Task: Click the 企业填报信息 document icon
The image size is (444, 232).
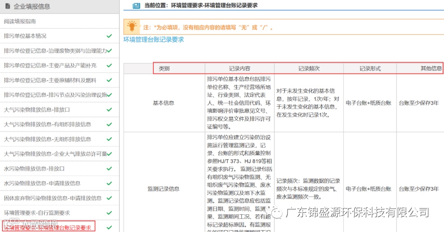Action: [8, 6]
